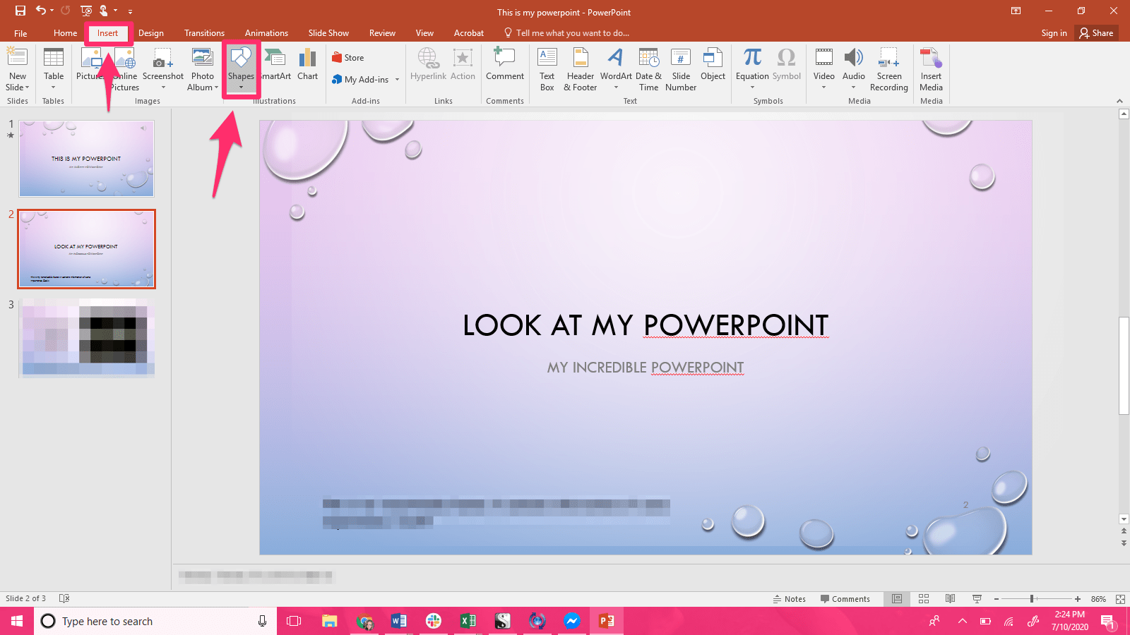Insert a Video

pyautogui.click(x=824, y=68)
